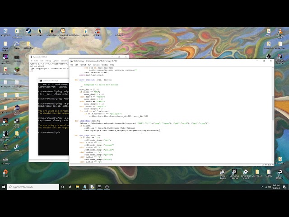Click the volume icon in system tray
289x217 pixels.
(270, 187)
